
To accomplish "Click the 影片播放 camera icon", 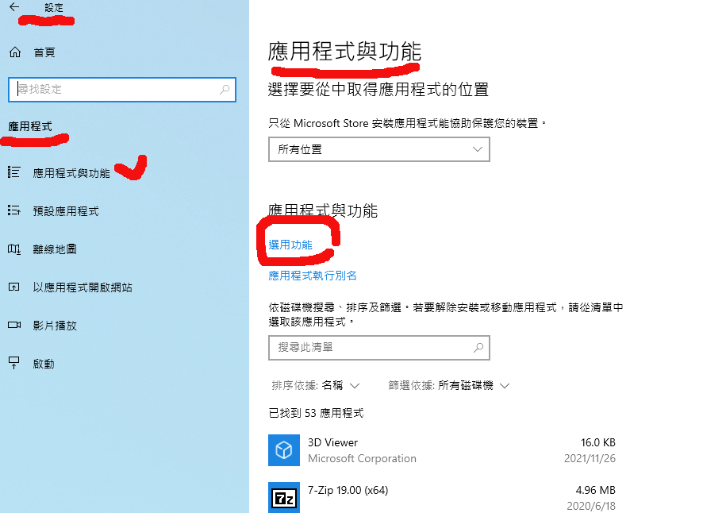I will tap(14, 325).
